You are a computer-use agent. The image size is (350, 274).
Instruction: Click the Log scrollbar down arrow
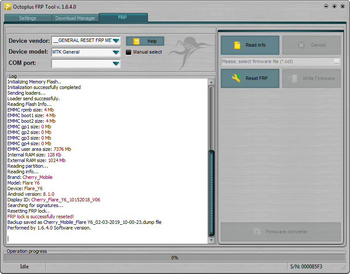[211, 240]
